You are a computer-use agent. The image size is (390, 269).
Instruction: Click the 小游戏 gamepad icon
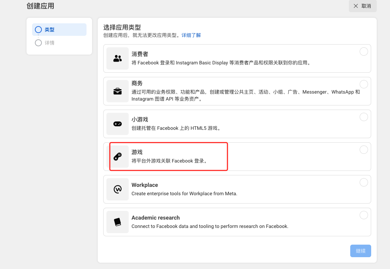tap(118, 124)
